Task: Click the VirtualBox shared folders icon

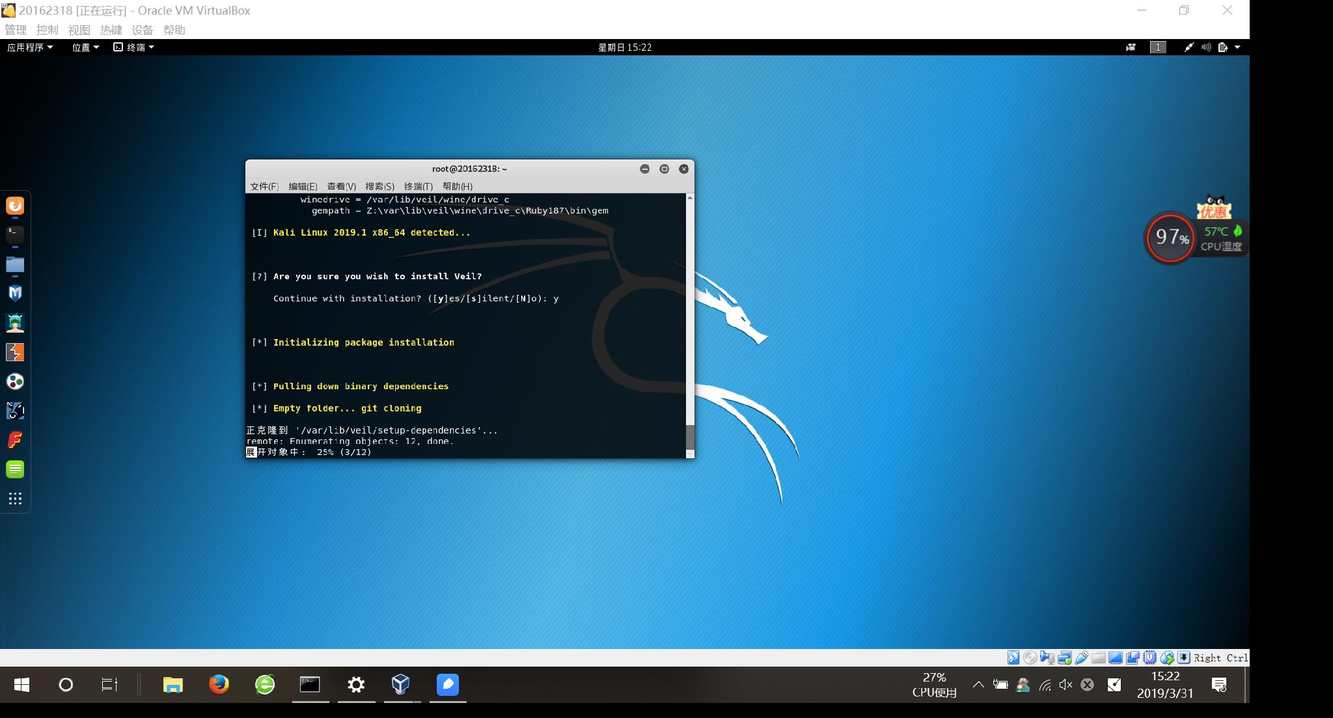Action: click(x=1099, y=657)
